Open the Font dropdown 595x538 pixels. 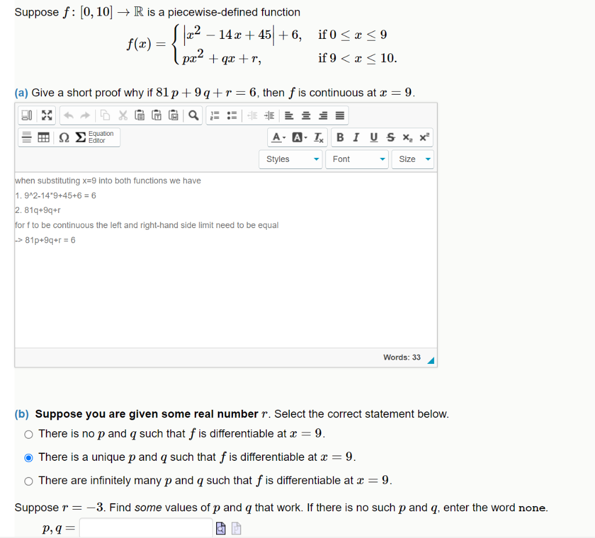tap(356, 159)
